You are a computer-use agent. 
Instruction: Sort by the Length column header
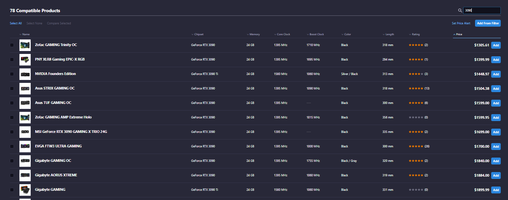pos(388,35)
